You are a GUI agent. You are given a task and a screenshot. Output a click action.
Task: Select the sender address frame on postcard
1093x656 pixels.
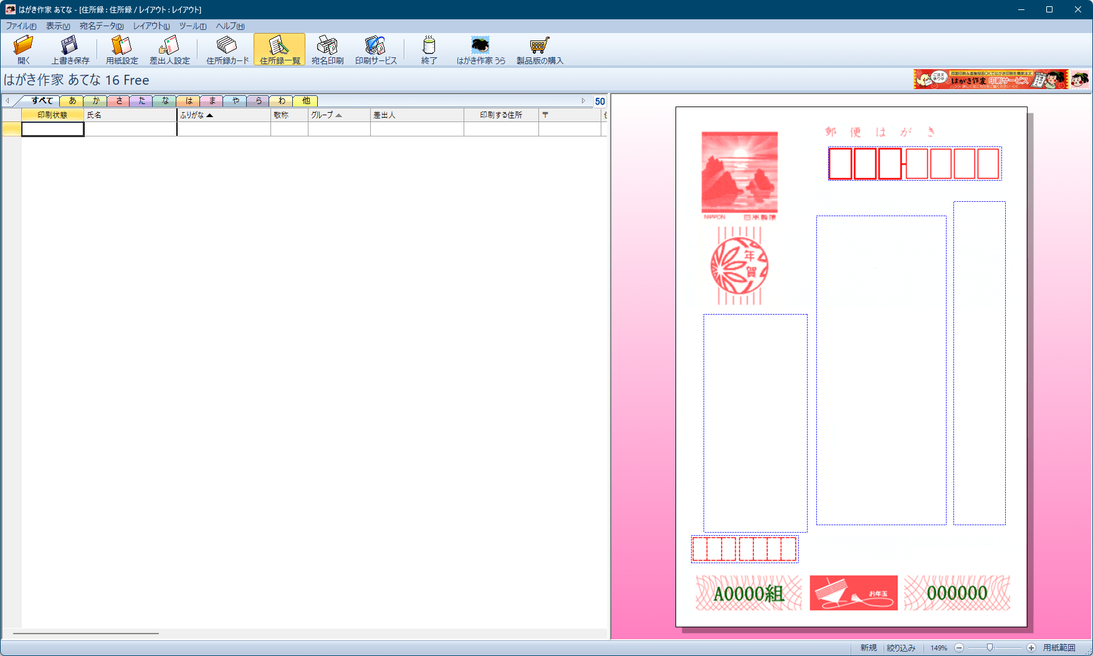pos(755,423)
